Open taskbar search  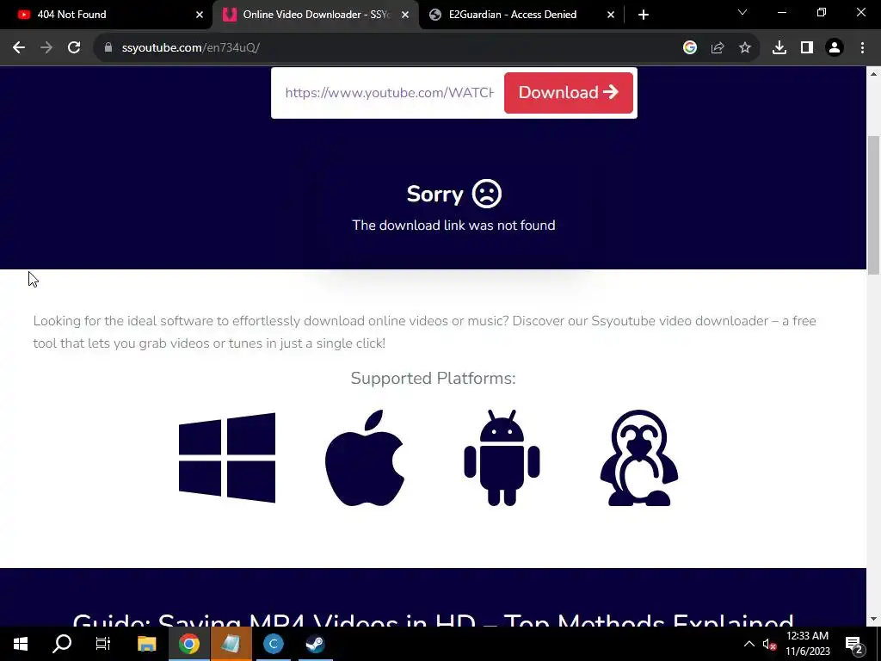(62, 644)
